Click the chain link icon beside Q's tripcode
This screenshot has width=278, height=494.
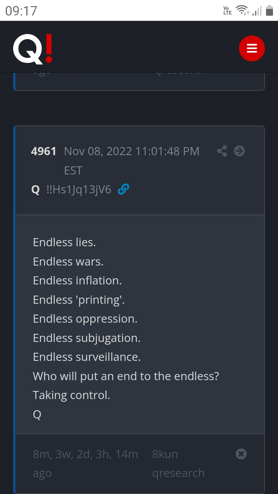point(123,189)
